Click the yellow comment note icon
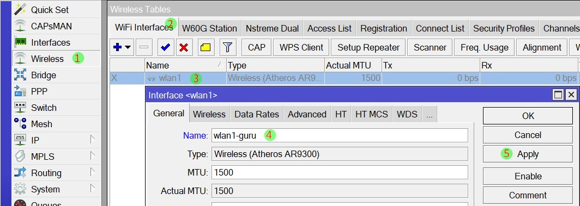Image resolution: width=580 pixels, height=206 pixels. 206,47
